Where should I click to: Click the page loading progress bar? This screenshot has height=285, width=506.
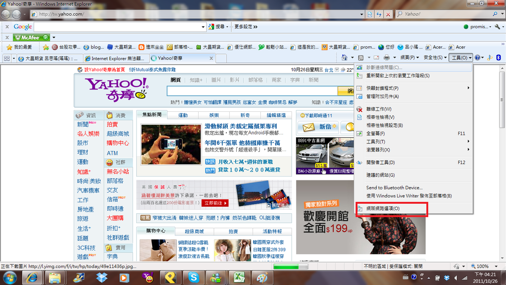point(291,267)
